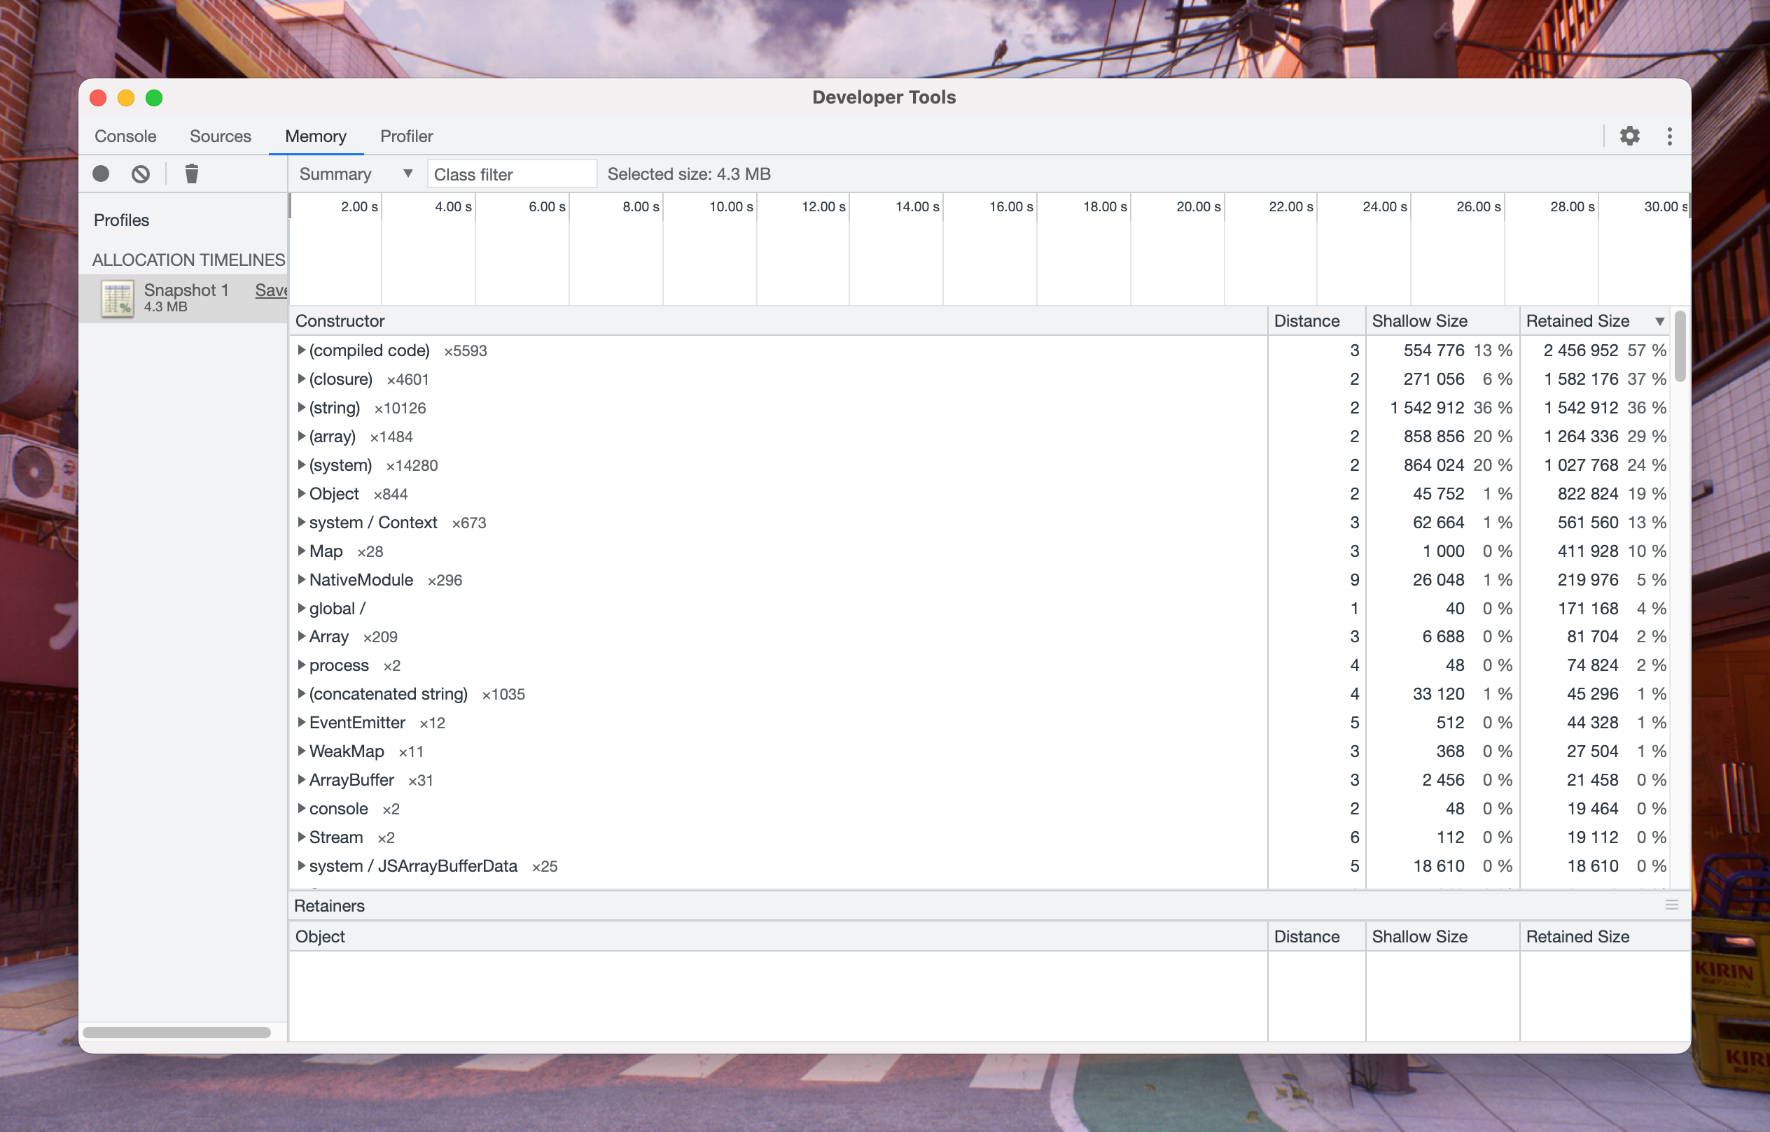
Task: Expand the NativeModule constructor
Action: pos(302,579)
